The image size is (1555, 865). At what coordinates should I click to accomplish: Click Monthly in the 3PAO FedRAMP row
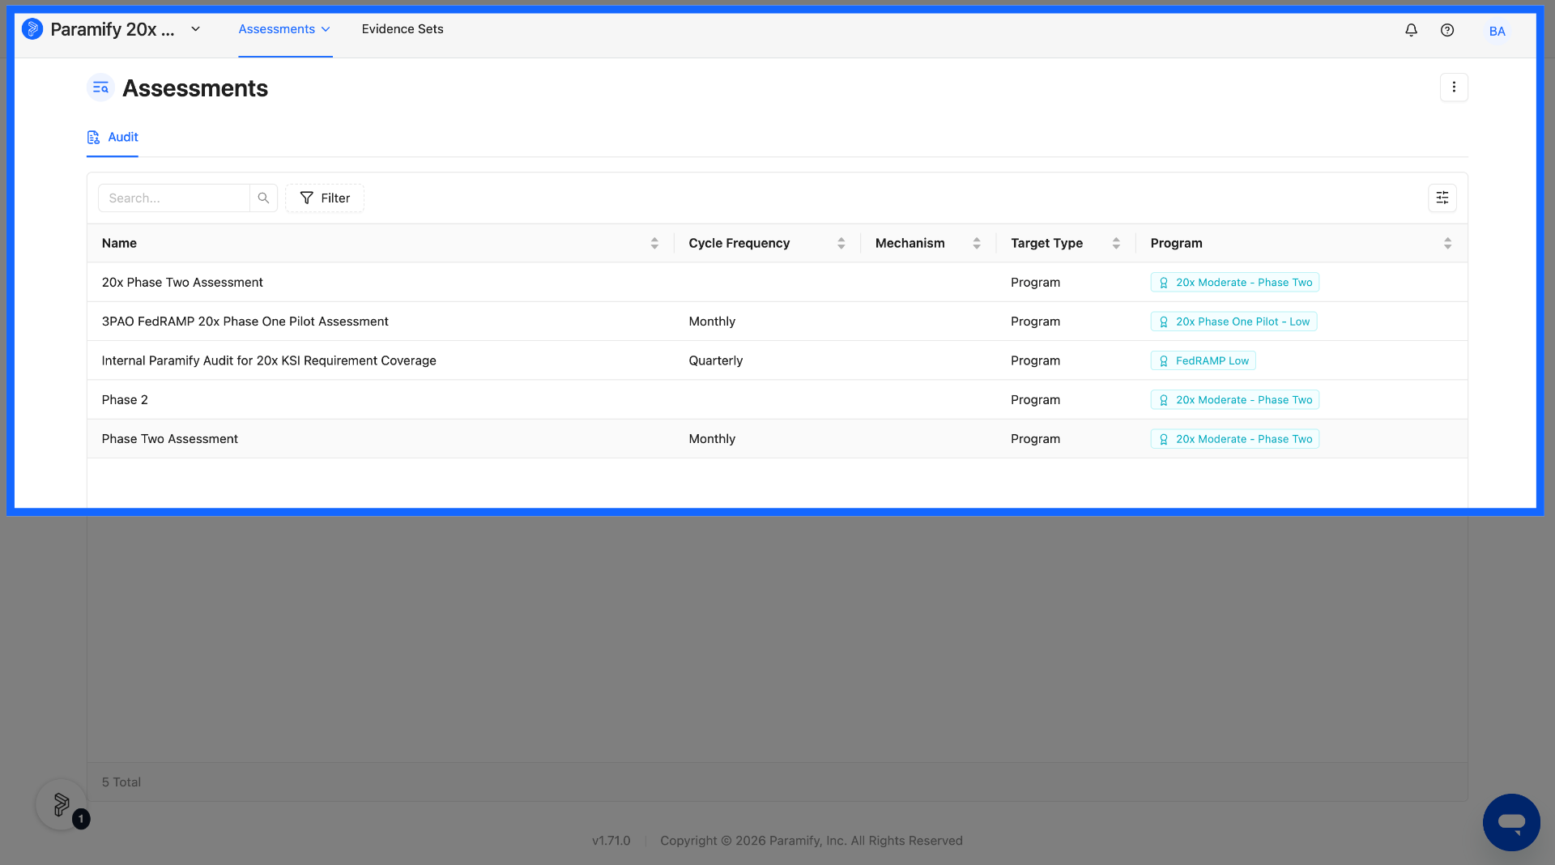(x=712, y=322)
